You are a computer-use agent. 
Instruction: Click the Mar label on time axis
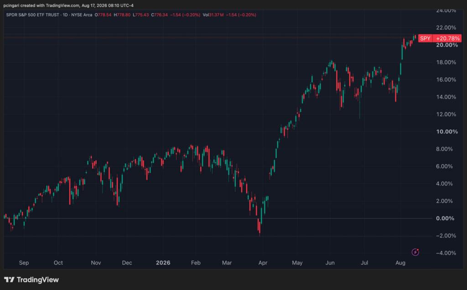(x=227, y=263)
